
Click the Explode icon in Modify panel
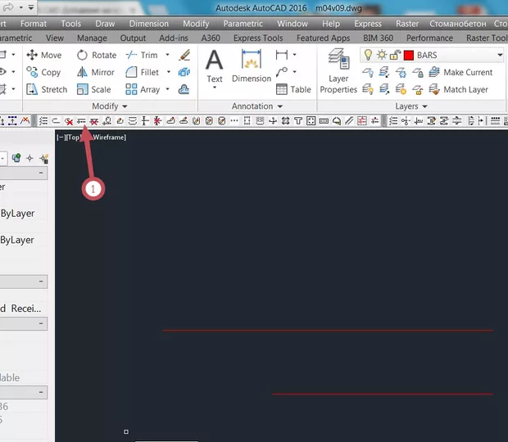click(x=184, y=72)
